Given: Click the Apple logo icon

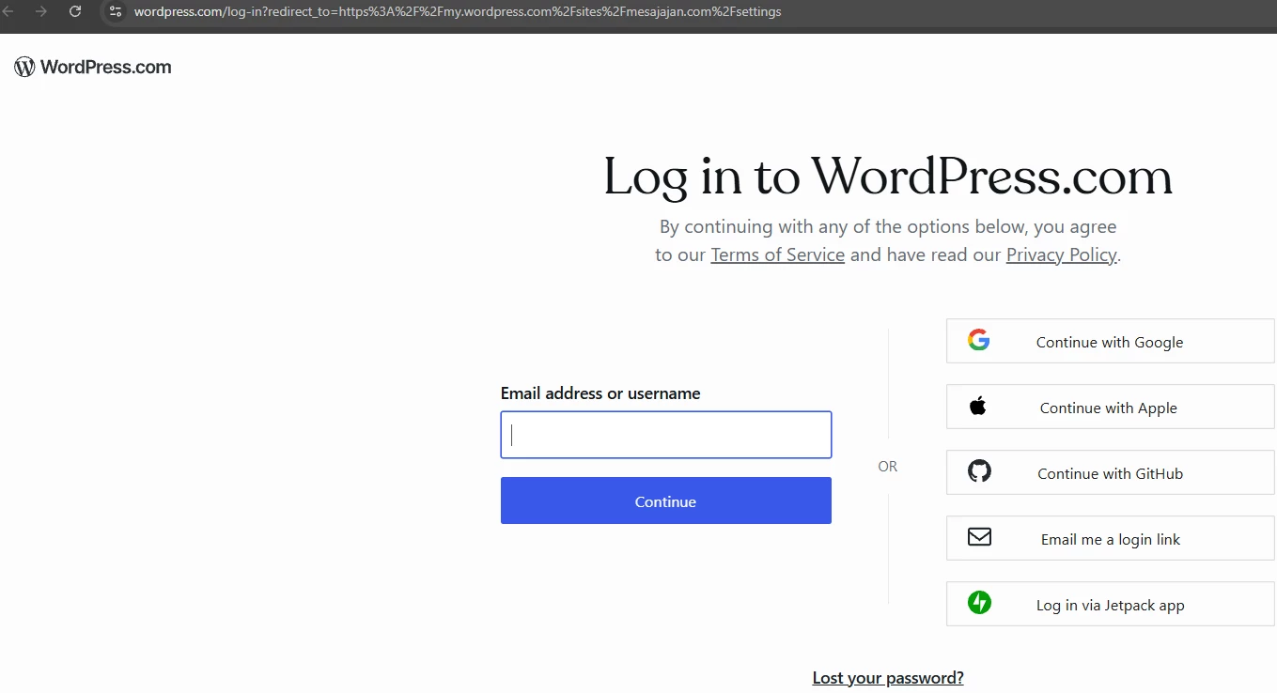Looking at the screenshot, I should pyautogui.click(x=978, y=406).
